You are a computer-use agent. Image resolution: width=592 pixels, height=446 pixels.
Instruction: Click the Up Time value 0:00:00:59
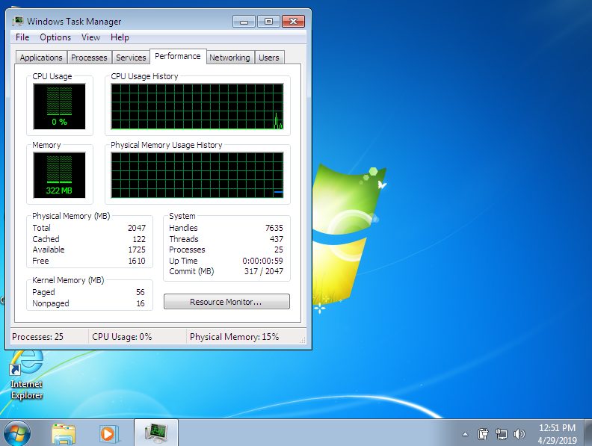click(263, 261)
